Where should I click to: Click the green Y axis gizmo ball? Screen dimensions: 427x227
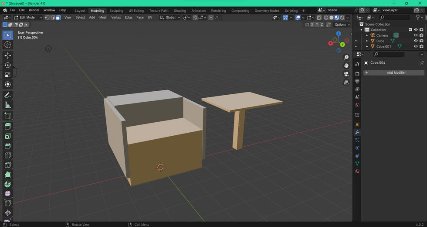click(x=342, y=45)
